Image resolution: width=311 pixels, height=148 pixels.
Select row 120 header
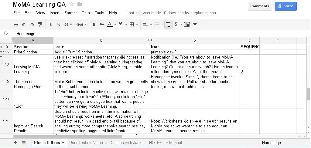pyautogui.click(x=6, y=99)
